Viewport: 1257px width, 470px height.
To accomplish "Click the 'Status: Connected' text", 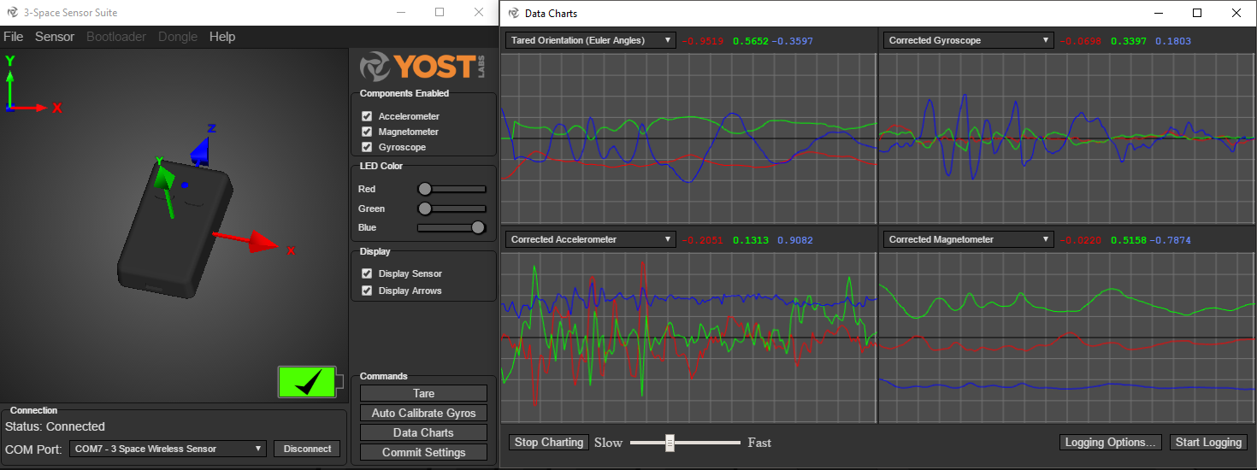I will point(55,426).
